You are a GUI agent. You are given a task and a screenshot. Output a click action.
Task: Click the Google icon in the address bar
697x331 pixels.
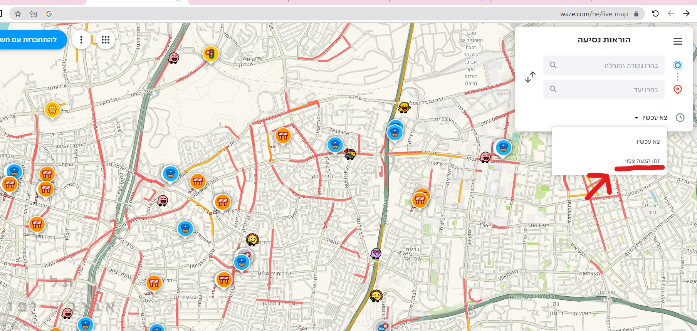coord(49,14)
